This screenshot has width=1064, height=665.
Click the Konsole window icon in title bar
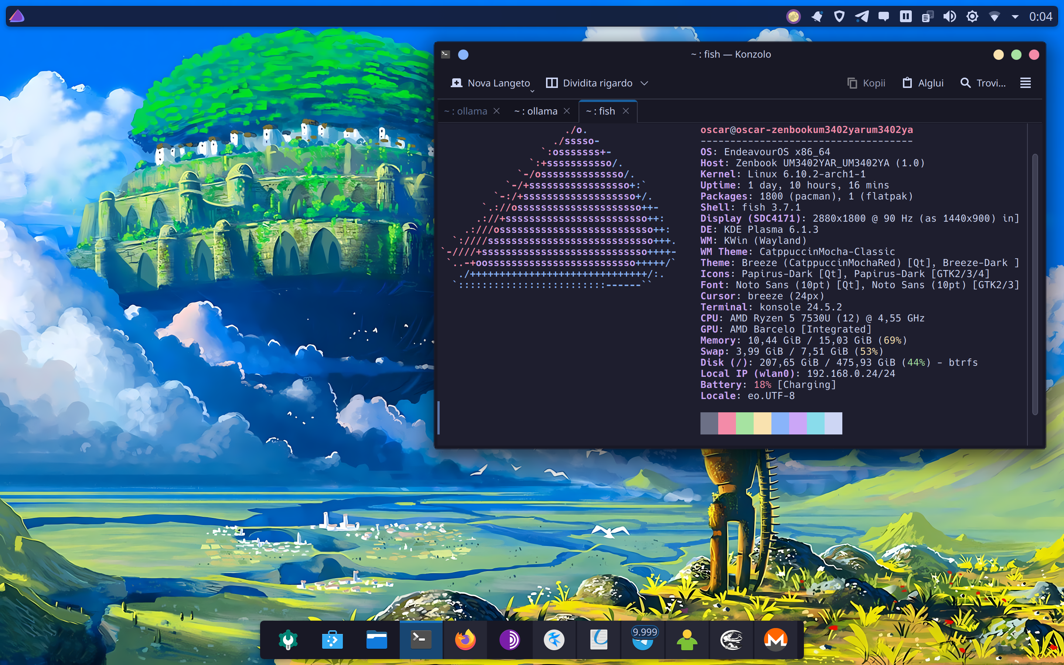[446, 54]
